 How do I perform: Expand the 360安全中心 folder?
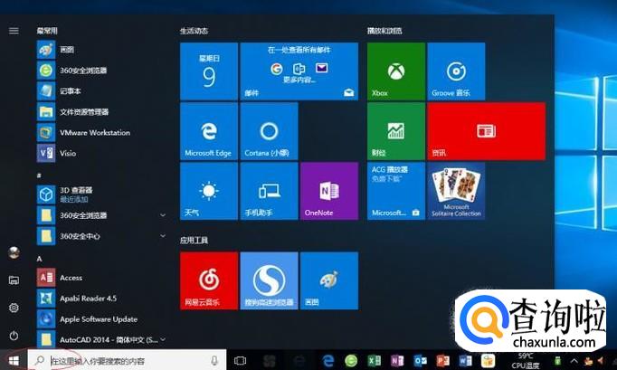coord(100,236)
